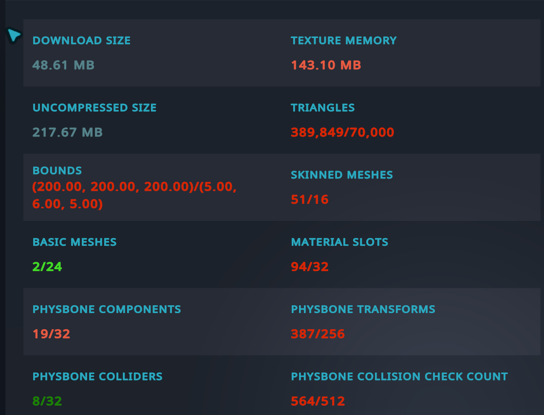544x415 pixels.
Task: Select the 217.67 MB uncompressed value
Action: pyautogui.click(x=67, y=133)
